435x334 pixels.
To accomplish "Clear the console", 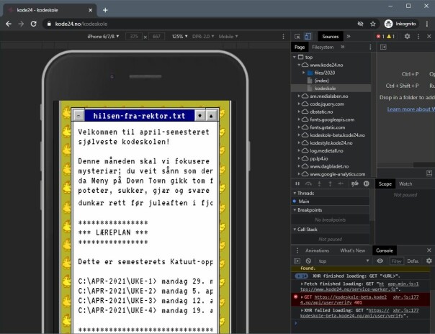I will (x=308, y=261).
